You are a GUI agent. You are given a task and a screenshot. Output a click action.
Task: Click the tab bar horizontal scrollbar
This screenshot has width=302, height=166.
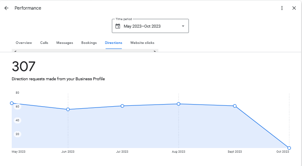click(85, 51)
